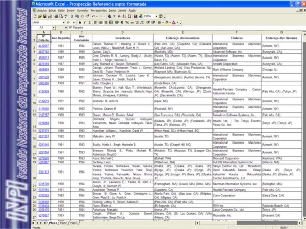Undo the last action
The width and height of the screenshot is (306, 229).
93,16
